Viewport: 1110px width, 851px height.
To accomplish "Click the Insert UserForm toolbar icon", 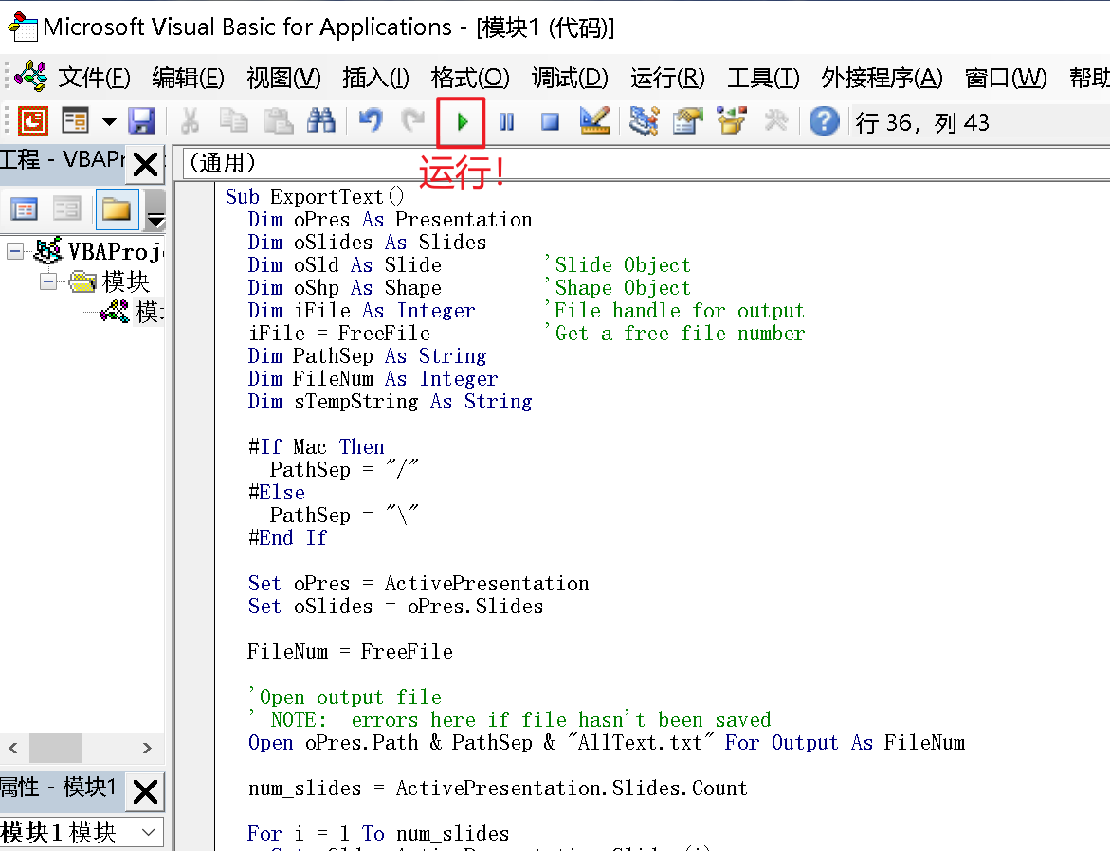I will 75,121.
